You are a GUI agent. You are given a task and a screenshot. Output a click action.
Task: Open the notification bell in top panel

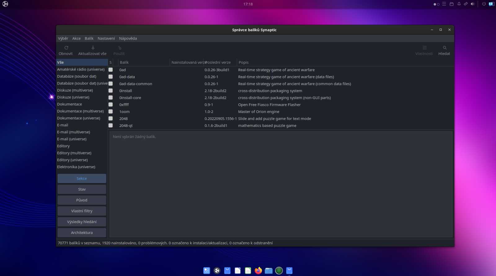(459, 4)
